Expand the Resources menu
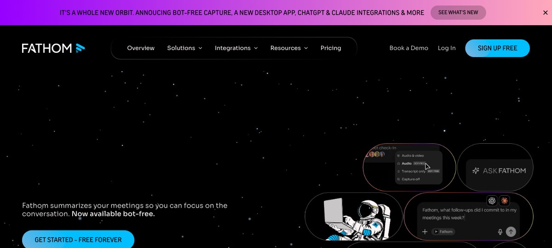The image size is (552, 248). (x=289, y=48)
